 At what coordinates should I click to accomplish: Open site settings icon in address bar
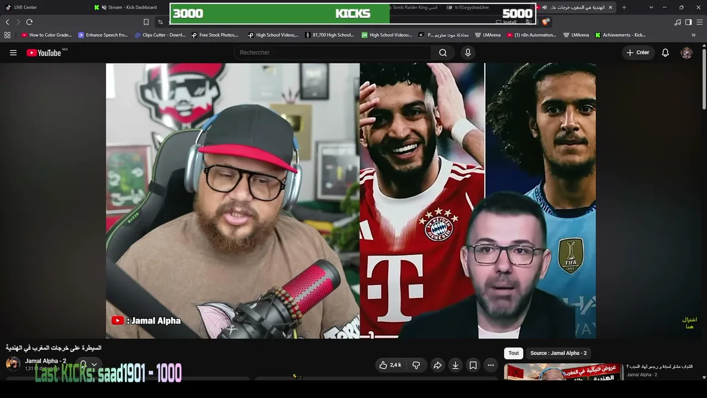pos(160,22)
